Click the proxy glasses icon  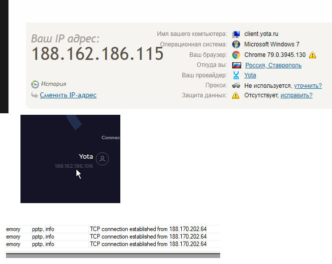coord(236,85)
